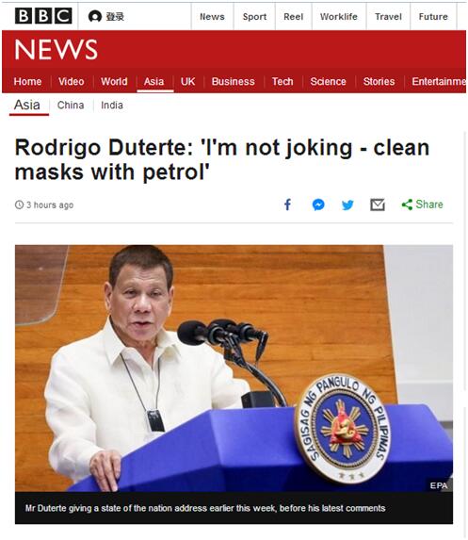Share article on Twitter icon

347,205
